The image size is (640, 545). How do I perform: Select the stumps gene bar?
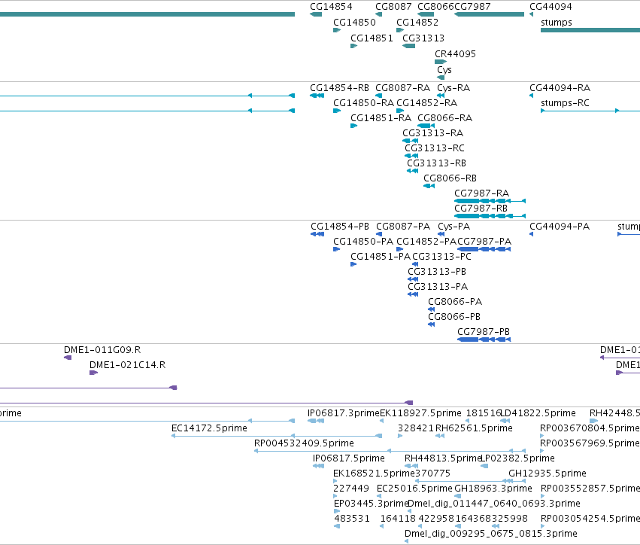pos(590,30)
